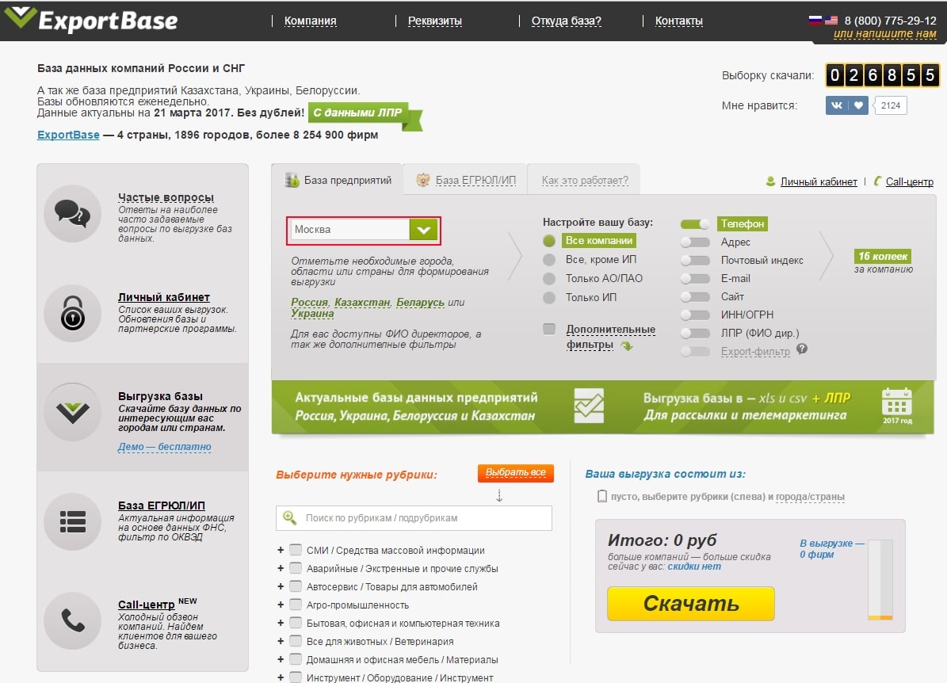This screenshot has height=683, width=947.
Task: Click the magnifier icon in rubric search
Action: [290, 517]
